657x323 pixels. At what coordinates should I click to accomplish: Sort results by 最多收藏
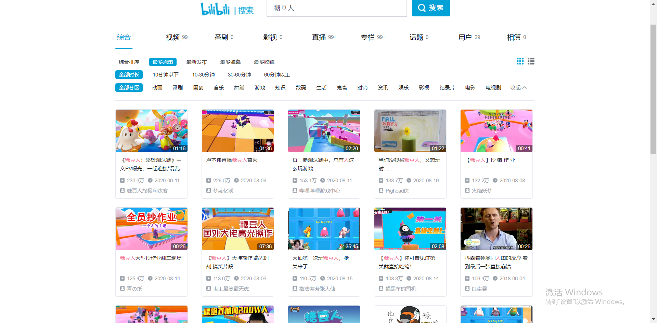[264, 62]
